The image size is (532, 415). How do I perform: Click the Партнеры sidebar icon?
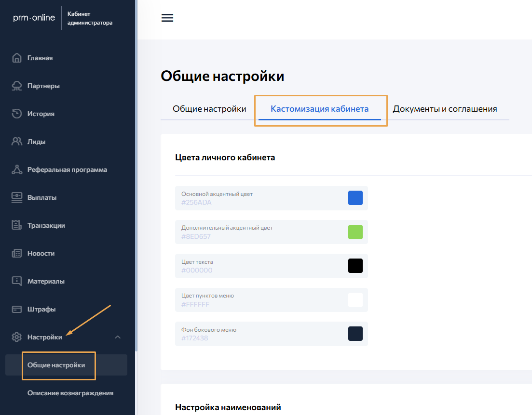click(17, 86)
